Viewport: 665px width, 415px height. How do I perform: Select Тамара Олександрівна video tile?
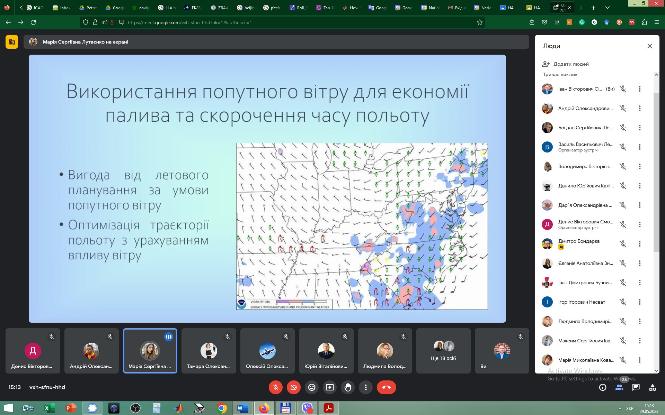tap(209, 351)
